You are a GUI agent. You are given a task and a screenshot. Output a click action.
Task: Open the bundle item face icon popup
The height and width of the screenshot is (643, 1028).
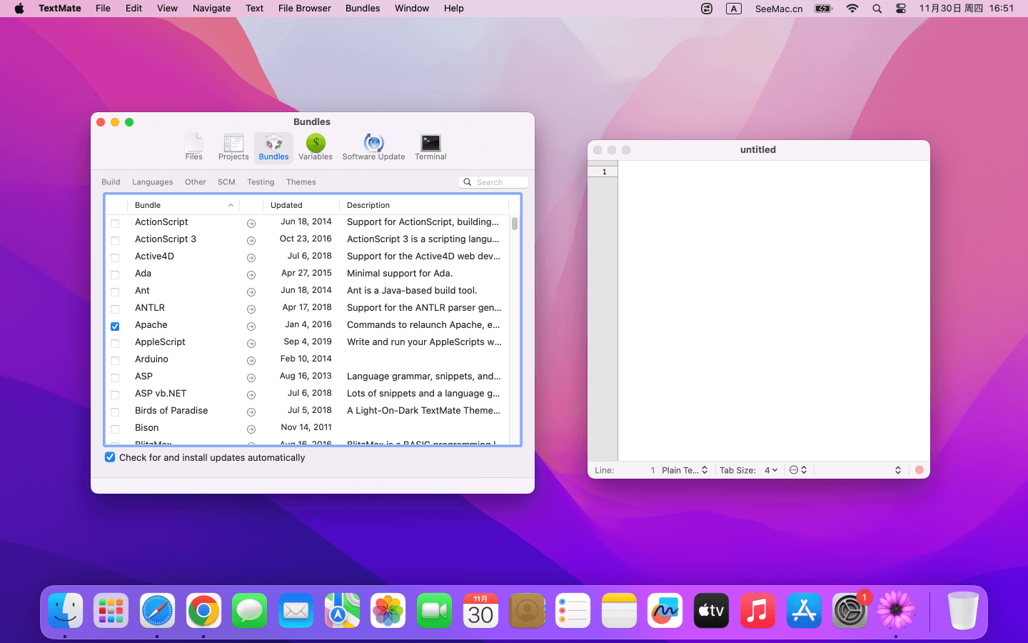click(x=798, y=470)
